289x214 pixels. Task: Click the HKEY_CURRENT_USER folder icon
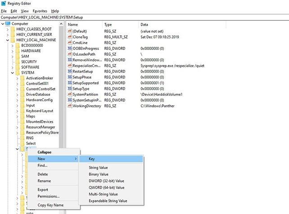[x=13, y=35]
